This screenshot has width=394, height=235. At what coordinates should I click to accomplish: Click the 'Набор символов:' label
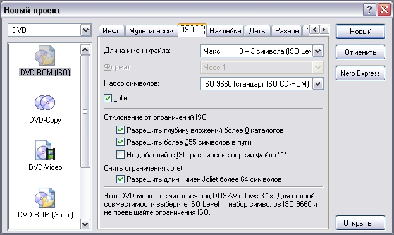click(x=132, y=83)
